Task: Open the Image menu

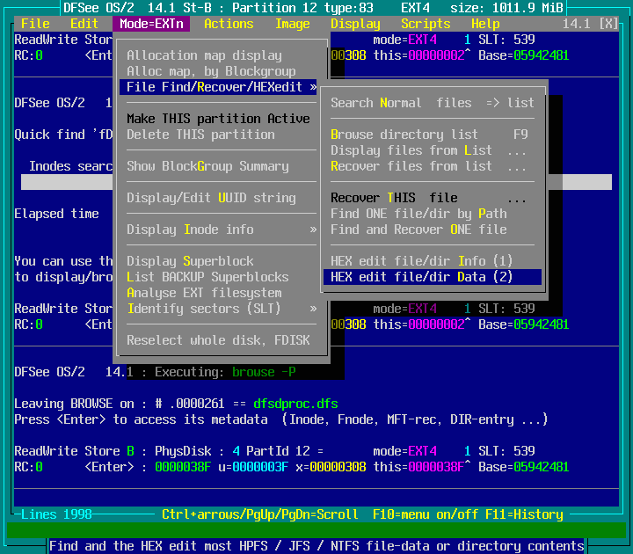Action: 292,24
